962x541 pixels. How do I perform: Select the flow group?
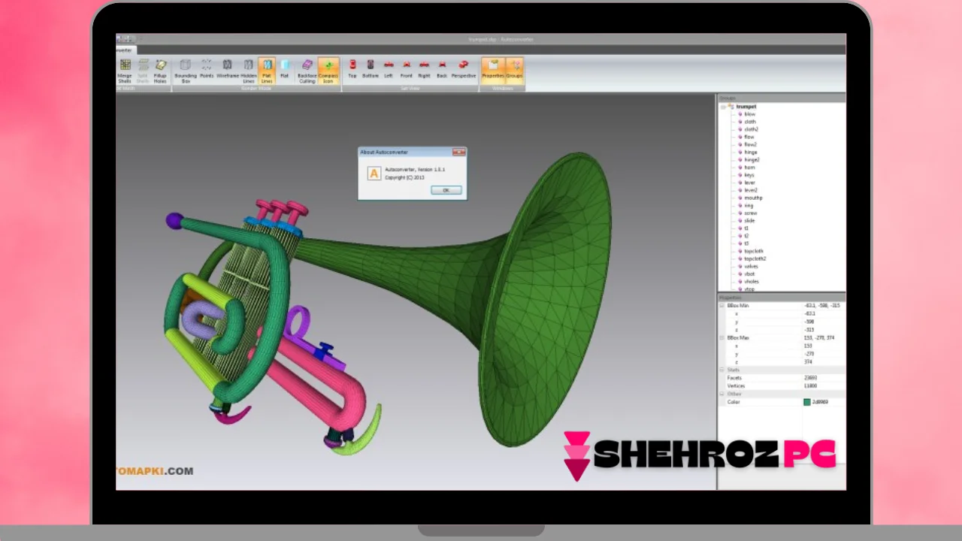pyautogui.click(x=749, y=137)
